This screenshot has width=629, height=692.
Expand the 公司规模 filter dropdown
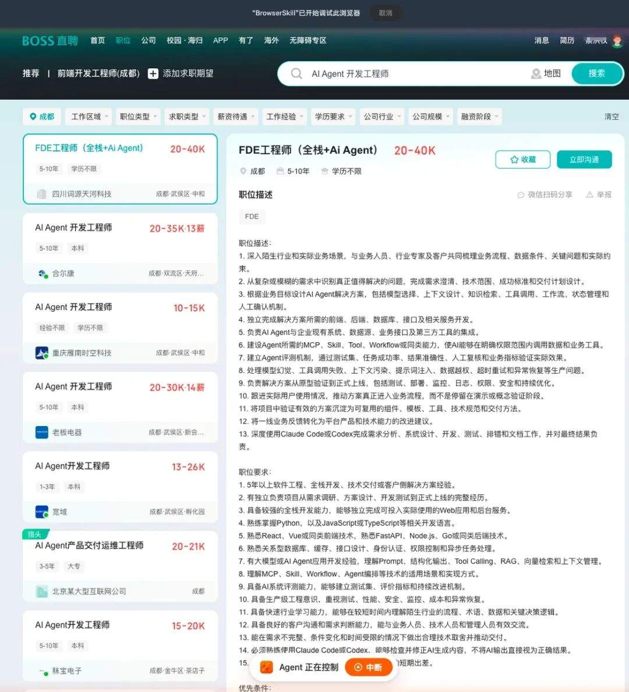pos(430,116)
